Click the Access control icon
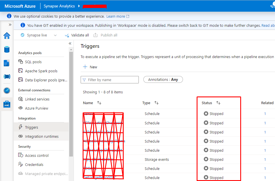This screenshot has width=275, height=181. 21,155
